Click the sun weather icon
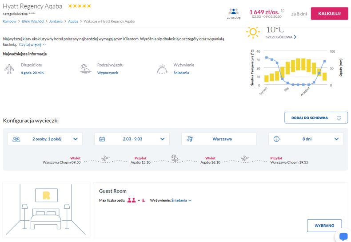This screenshot has height=242, width=351. (253, 32)
